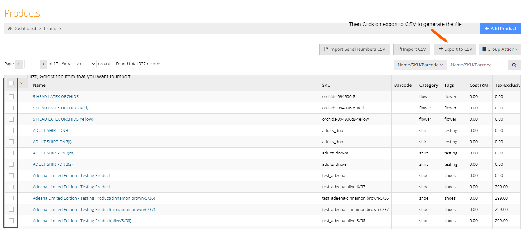The image size is (524, 229).
Task: Go to the previous page arrow
Action: [19, 64]
